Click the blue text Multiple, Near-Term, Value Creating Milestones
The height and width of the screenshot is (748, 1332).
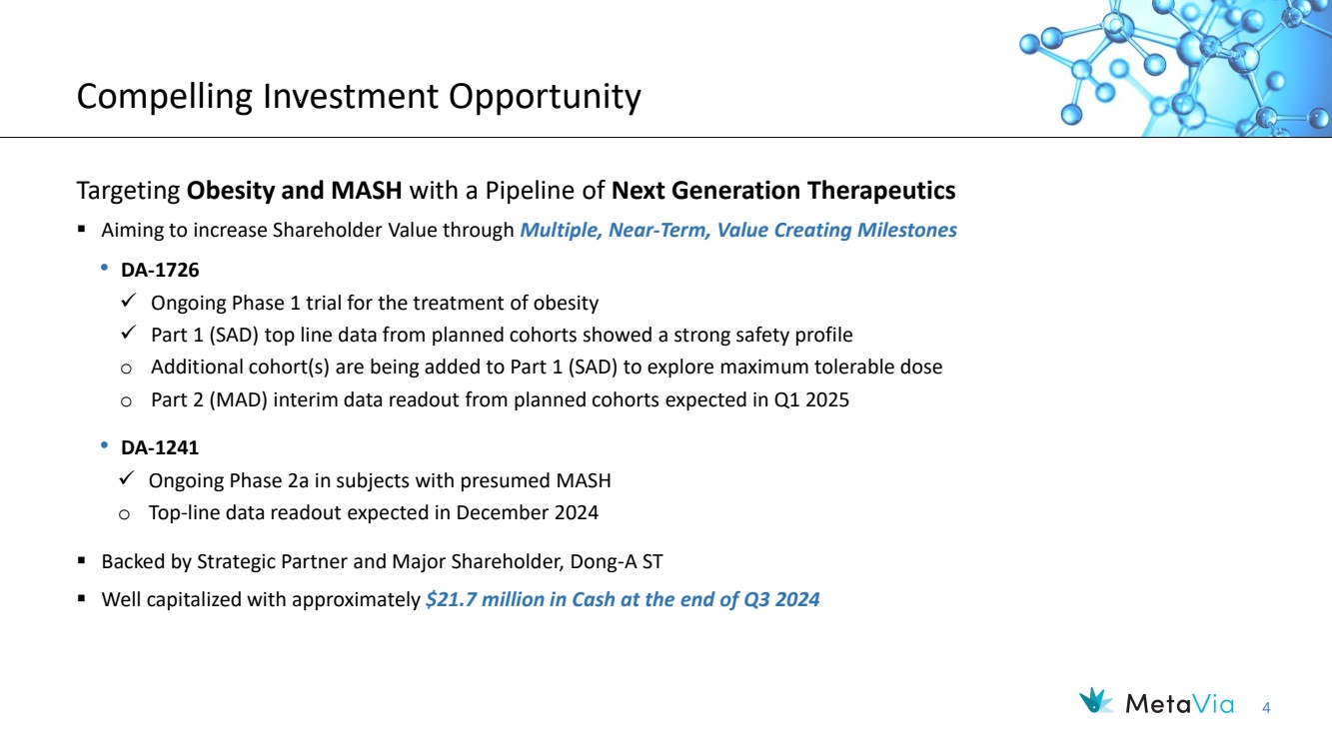pos(738,230)
